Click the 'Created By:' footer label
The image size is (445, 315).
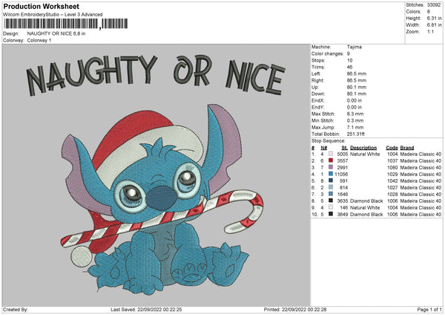(16, 309)
